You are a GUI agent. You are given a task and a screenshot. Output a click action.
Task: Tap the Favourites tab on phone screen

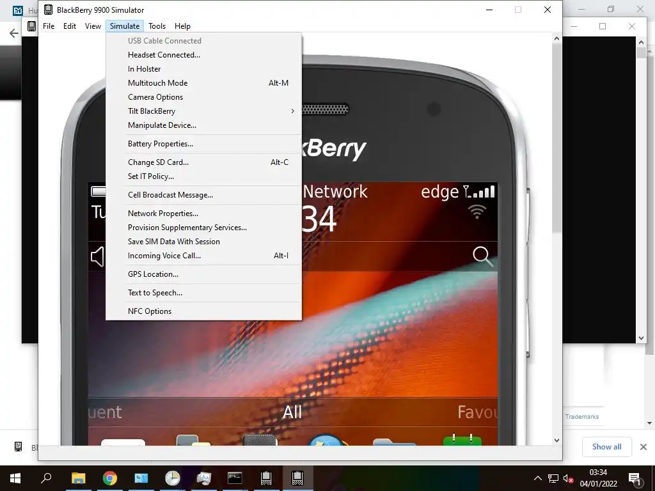[477, 412]
